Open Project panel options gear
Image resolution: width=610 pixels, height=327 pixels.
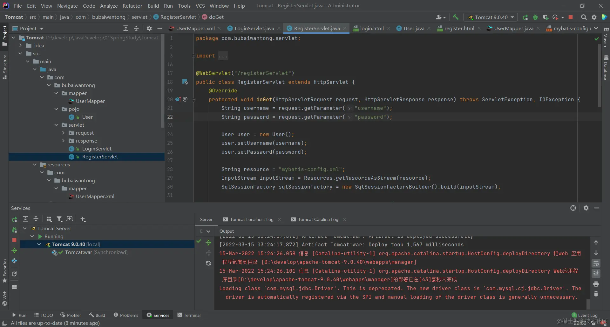point(149,29)
